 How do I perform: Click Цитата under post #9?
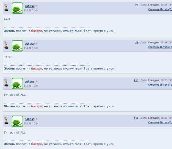click(164, 47)
